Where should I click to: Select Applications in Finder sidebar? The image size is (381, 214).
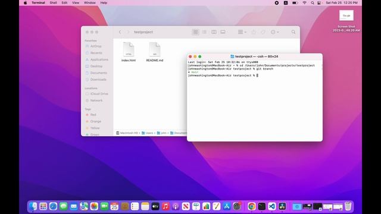(99, 59)
